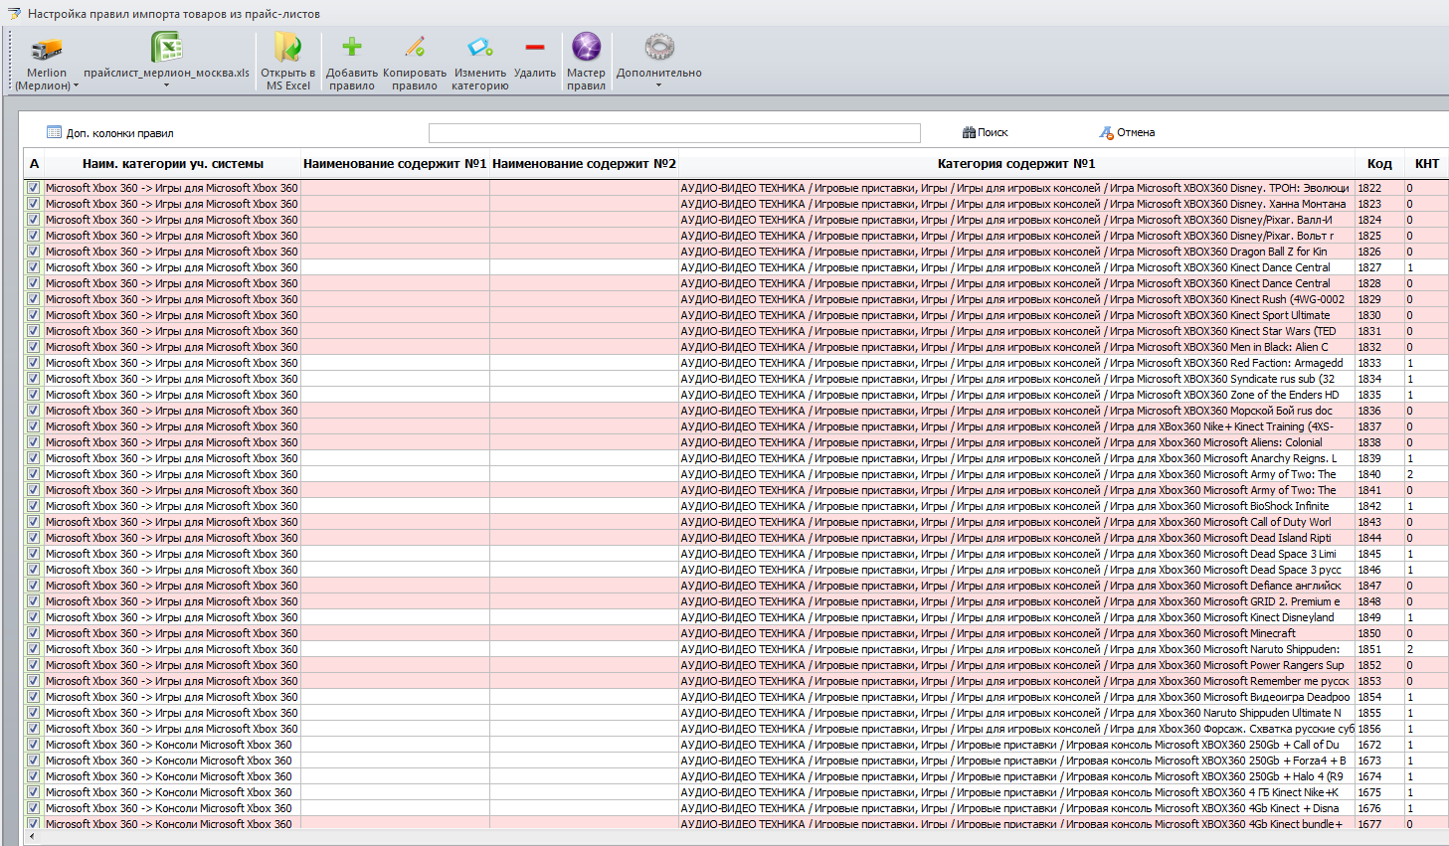1449x846 pixels.
Task: Select the Call of Duty Worl category cell
Action: pos(1016,522)
